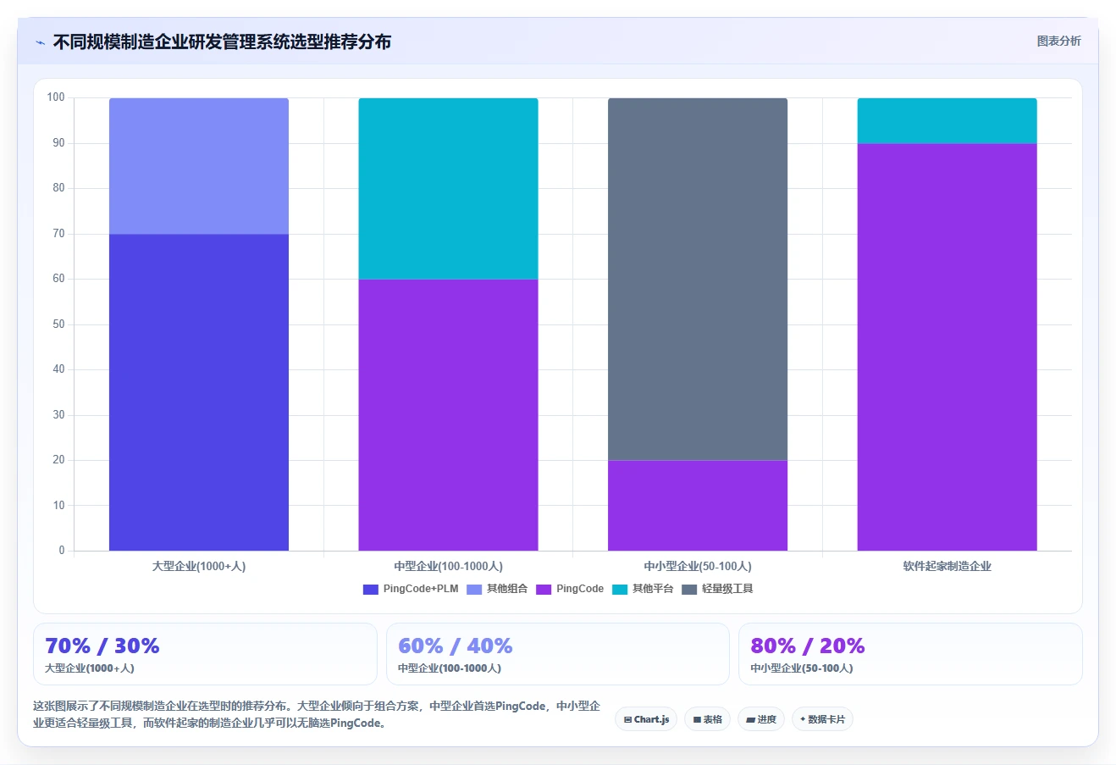Click the 中型企业(100-1000人) axis label
The image size is (1116, 765).
click(448, 566)
